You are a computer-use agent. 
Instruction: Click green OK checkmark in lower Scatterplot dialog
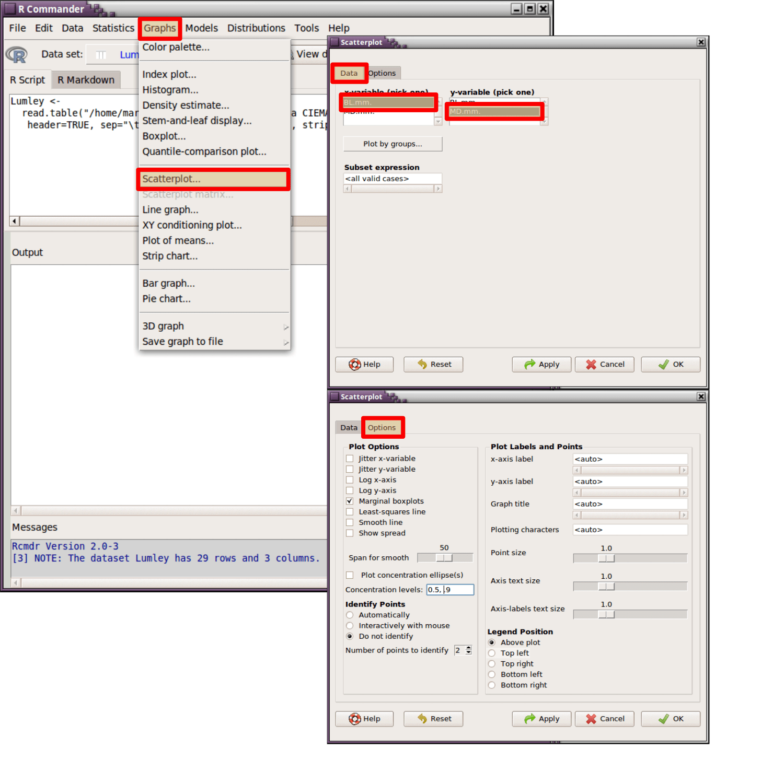(x=663, y=719)
